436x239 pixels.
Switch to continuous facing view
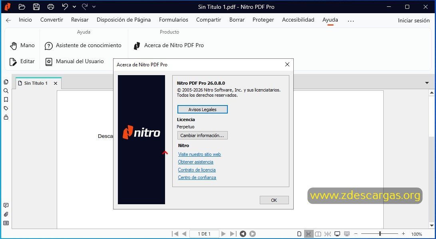pos(328,234)
